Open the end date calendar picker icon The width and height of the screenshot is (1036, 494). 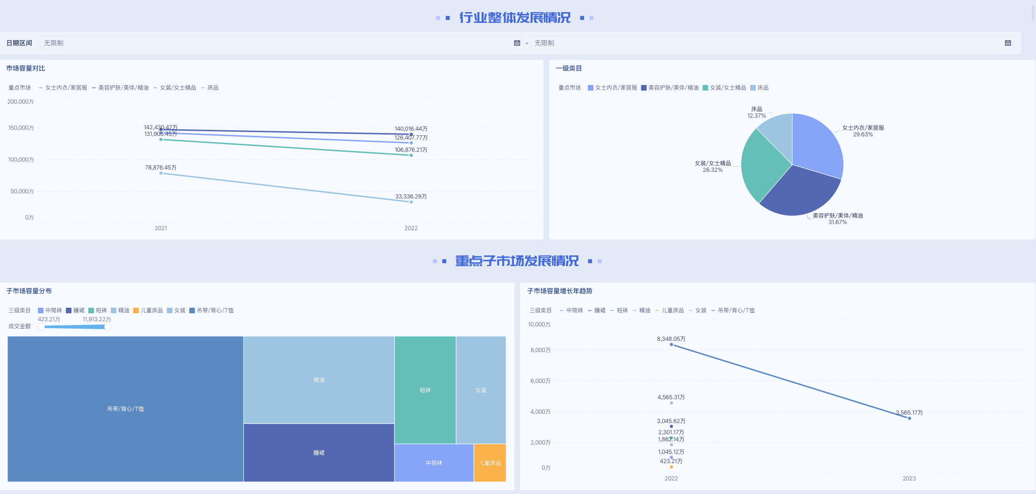point(1007,43)
